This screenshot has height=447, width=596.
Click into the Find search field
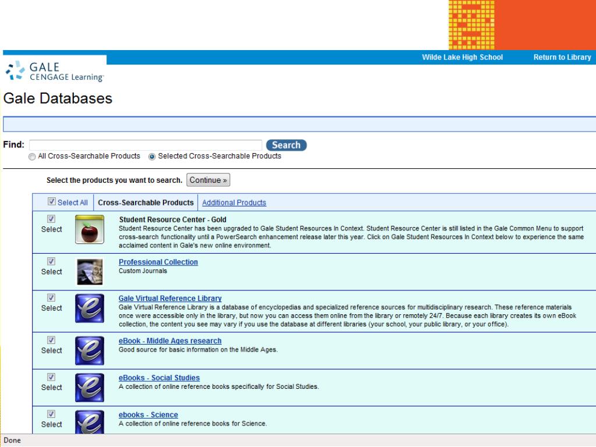click(146, 145)
